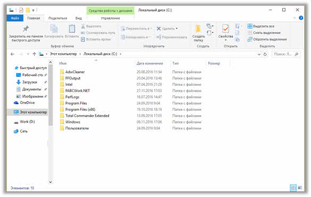
Task: Collapse the ribbon with chevron
Action: (295, 18)
